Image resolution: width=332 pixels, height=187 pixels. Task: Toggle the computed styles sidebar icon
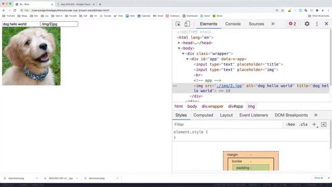coord(324,125)
